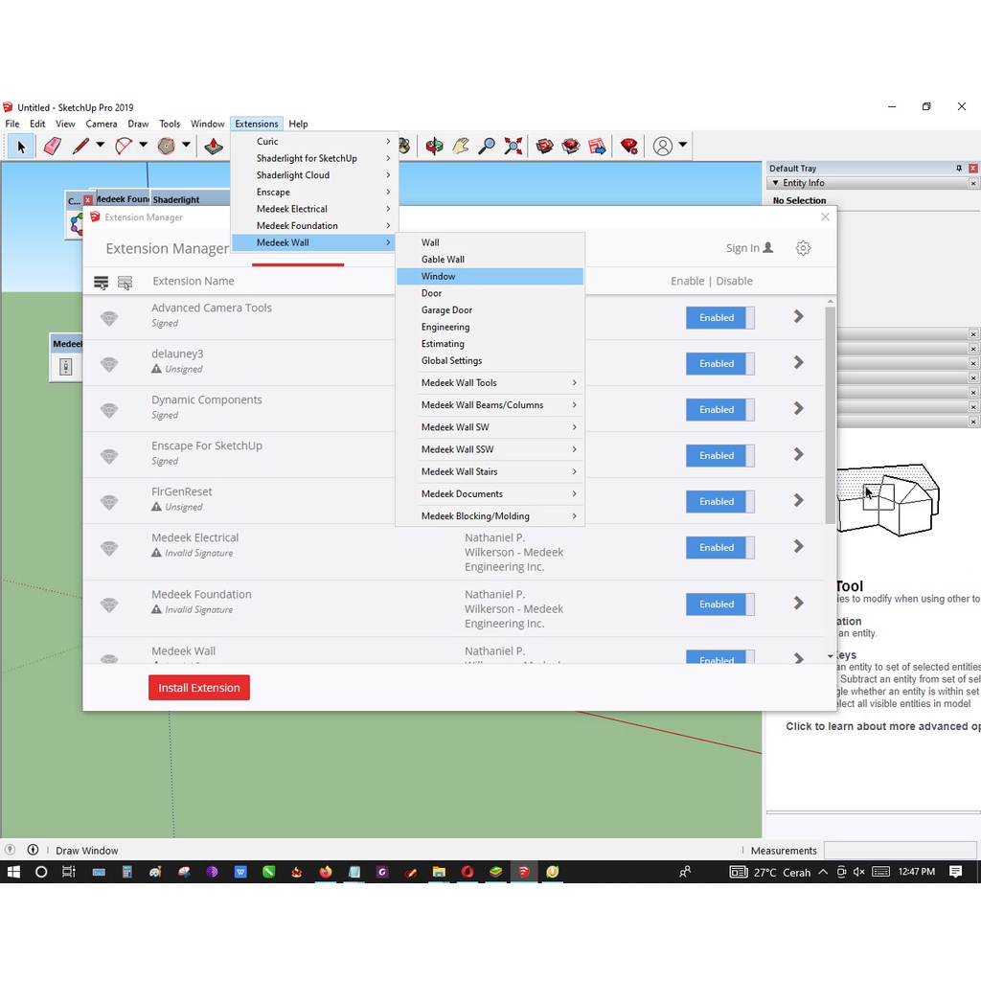Expand details for the delauney3 extension
The image size is (981, 981).
click(798, 363)
